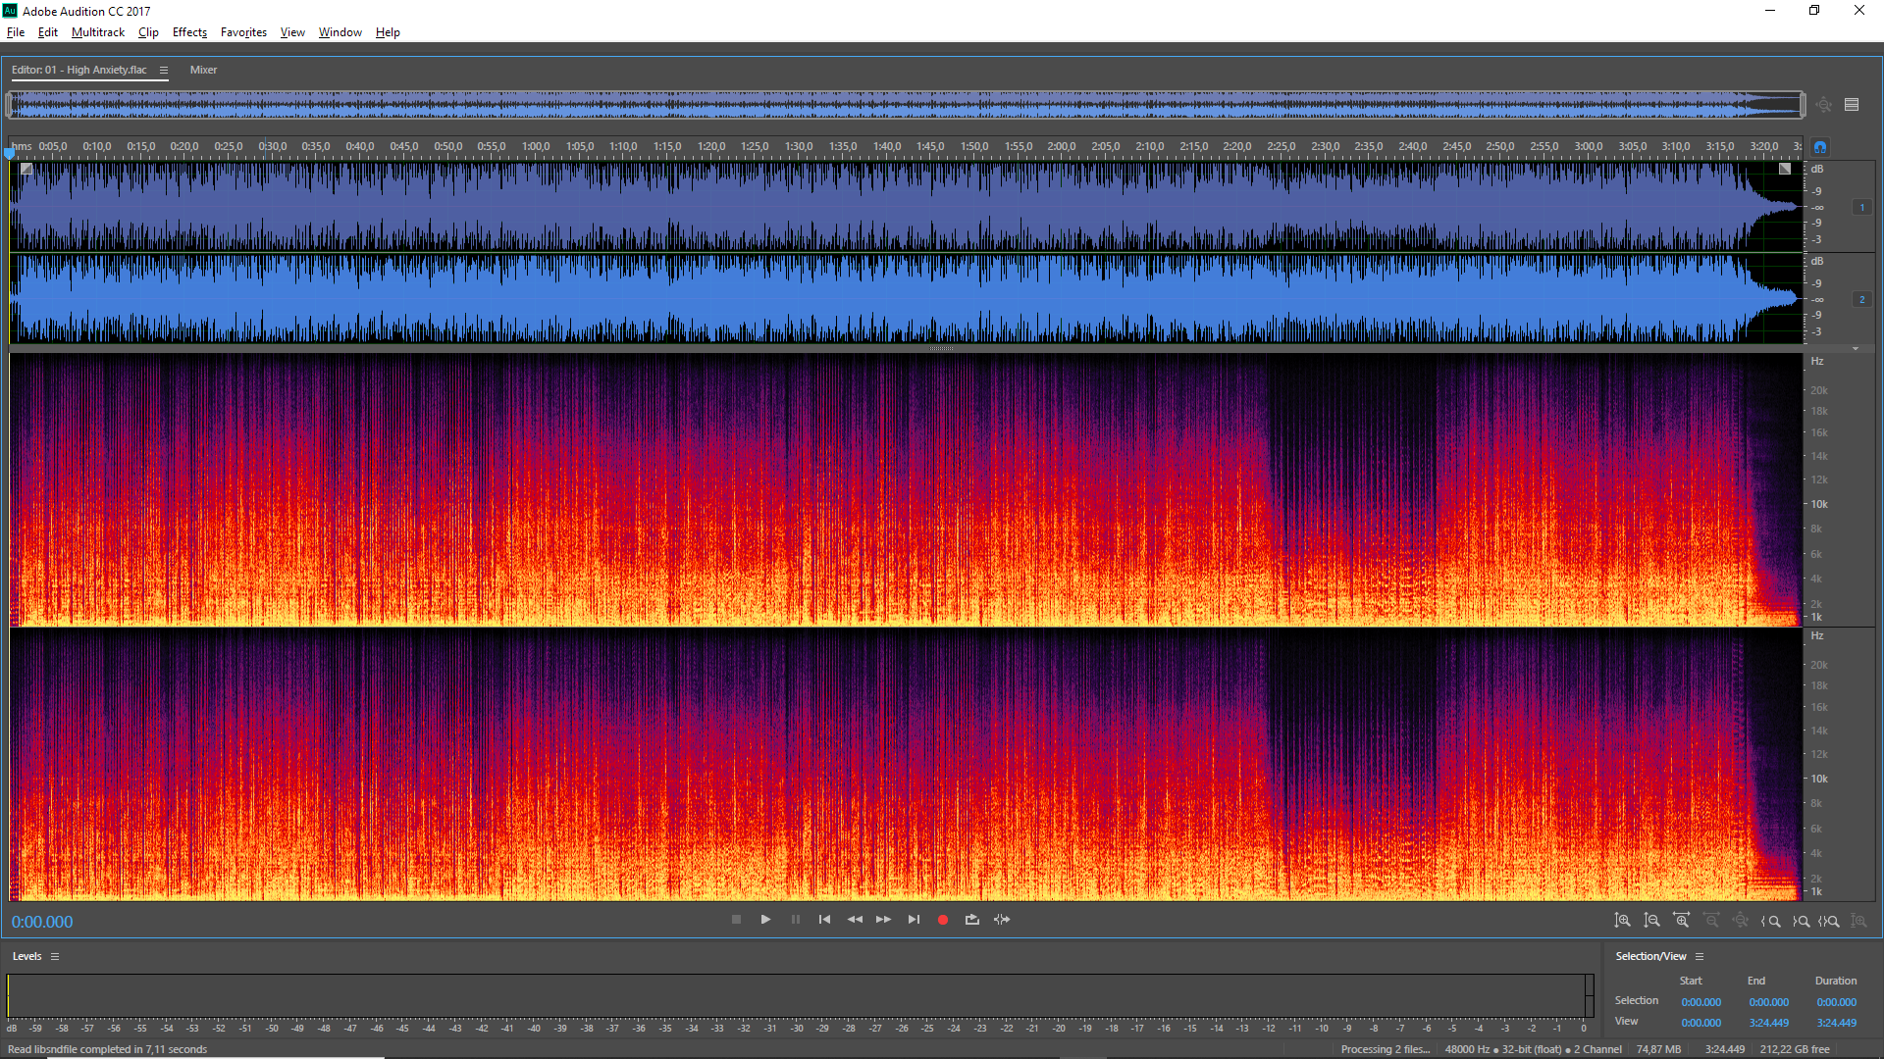Image resolution: width=1884 pixels, height=1059 pixels.
Task: Edit View End value 3:24.449
Action: click(1768, 1023)
